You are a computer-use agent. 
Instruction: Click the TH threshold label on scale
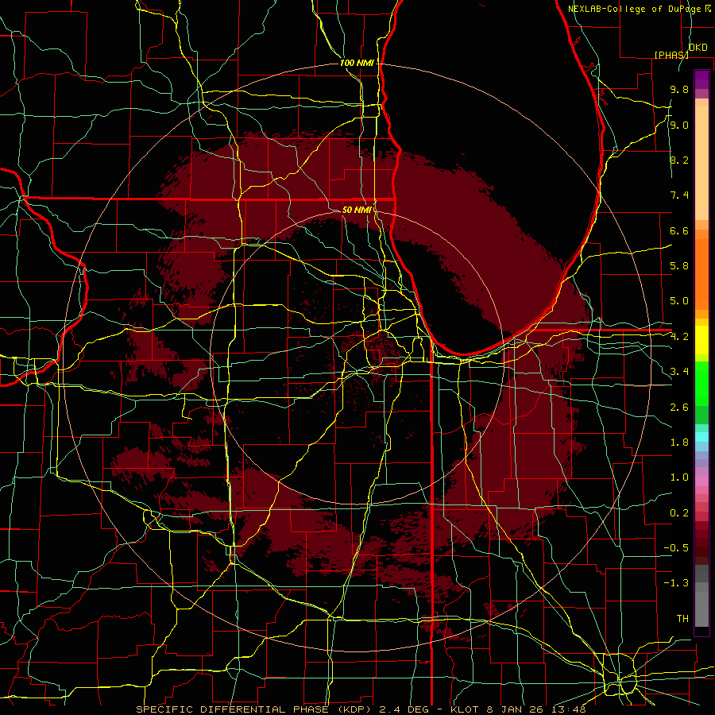point(682,619)
